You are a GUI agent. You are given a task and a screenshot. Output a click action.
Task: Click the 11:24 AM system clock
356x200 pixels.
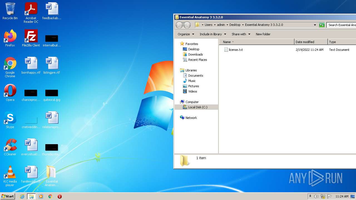[342, 196]
